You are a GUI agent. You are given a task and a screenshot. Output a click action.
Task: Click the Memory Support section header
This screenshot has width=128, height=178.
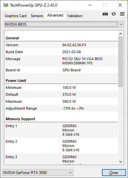pyautogui.click(x=20, y=119)
